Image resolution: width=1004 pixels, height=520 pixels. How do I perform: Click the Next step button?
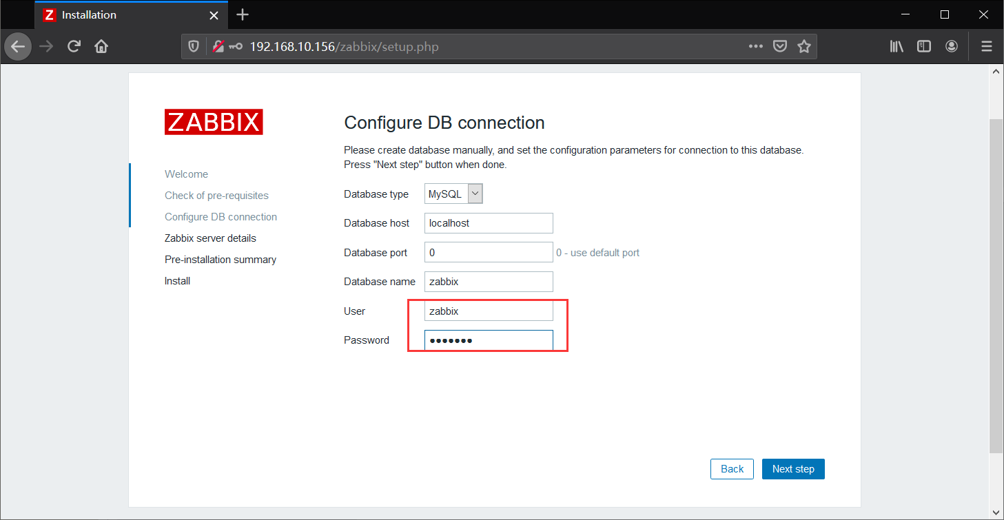pos(793,469)
